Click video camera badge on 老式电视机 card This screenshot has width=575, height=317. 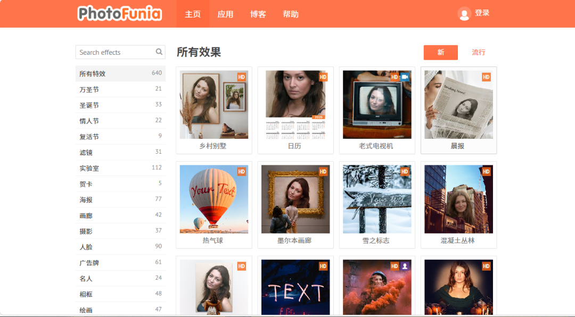pos(405,77)
